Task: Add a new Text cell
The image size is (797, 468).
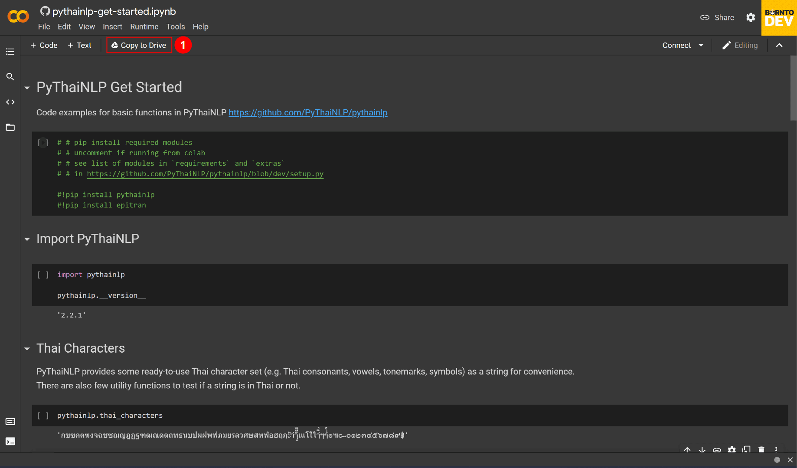Action: click(80, 45)
